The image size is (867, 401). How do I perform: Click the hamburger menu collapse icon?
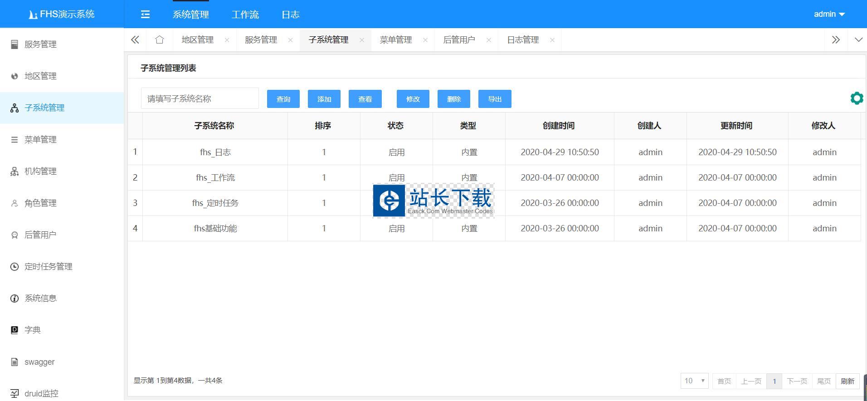(145, 15)
